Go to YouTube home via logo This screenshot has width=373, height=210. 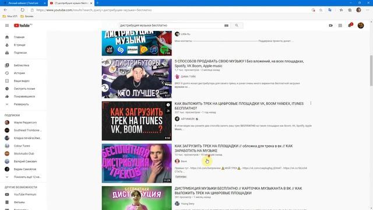[x=23, y=26]
